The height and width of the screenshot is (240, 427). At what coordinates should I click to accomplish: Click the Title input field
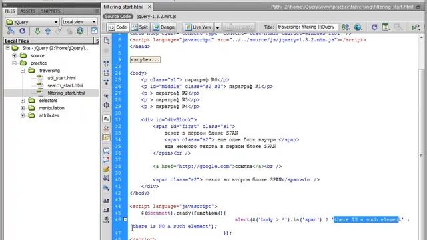(307, 27)
